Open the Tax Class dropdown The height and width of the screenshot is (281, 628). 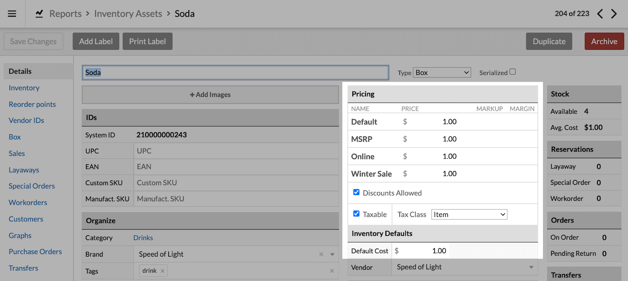469,214
